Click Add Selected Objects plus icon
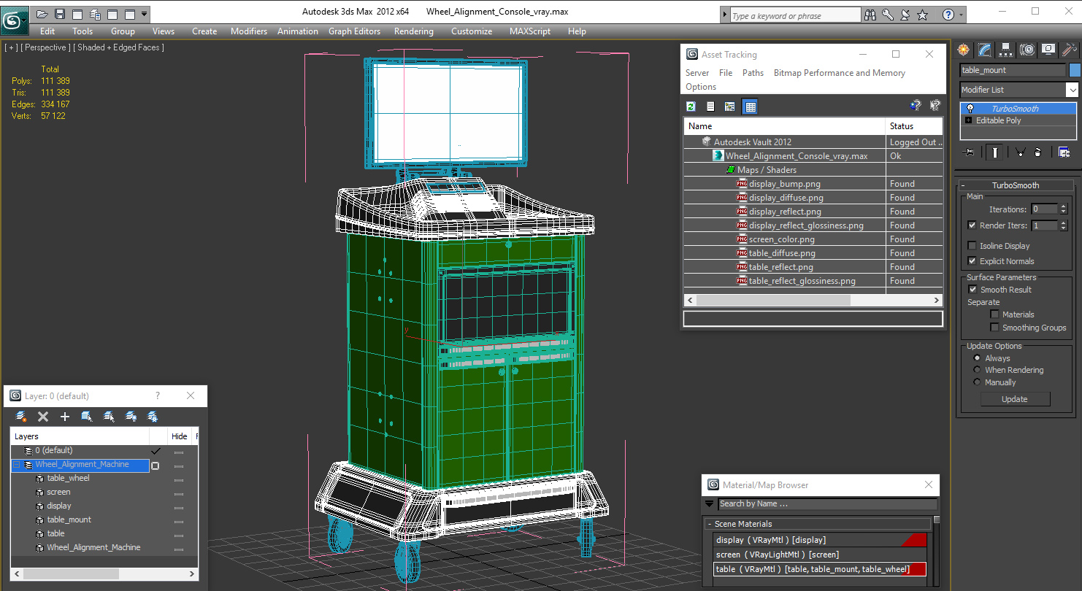Image resolution: width=1082 pixels, height=591 pixels. pyautogui.click(x=65, y=417)
